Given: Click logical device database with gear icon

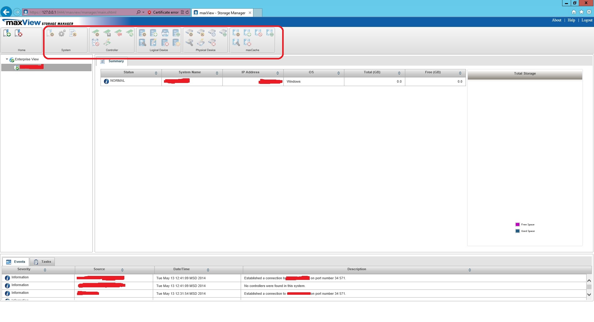Looking at the screenshot, I should tap(142, 33).
